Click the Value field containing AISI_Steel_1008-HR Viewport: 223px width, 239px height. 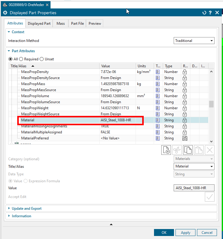click(x=194, y=188)
